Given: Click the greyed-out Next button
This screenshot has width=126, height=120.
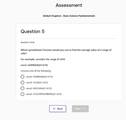Looking at the screenshot, I should (80, 109).
